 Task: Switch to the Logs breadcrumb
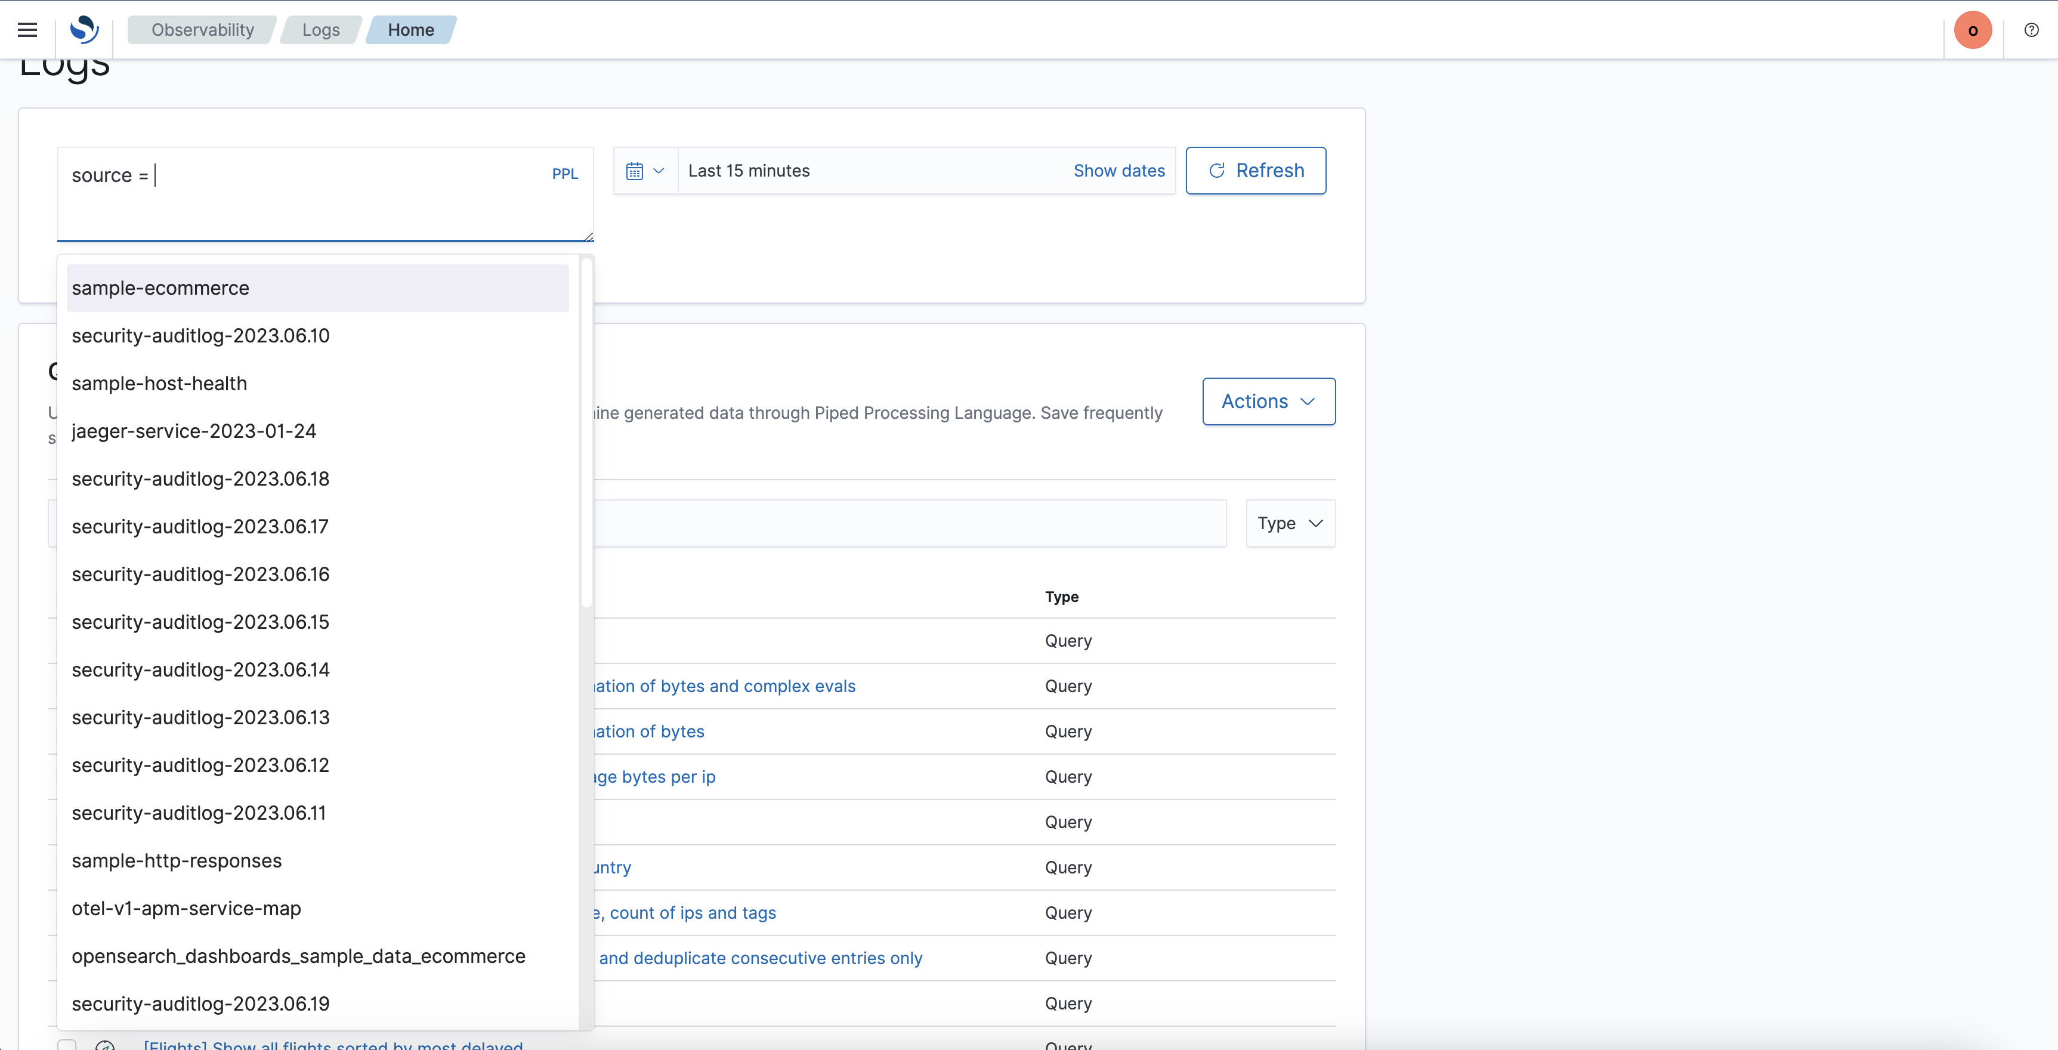(320, 30)
